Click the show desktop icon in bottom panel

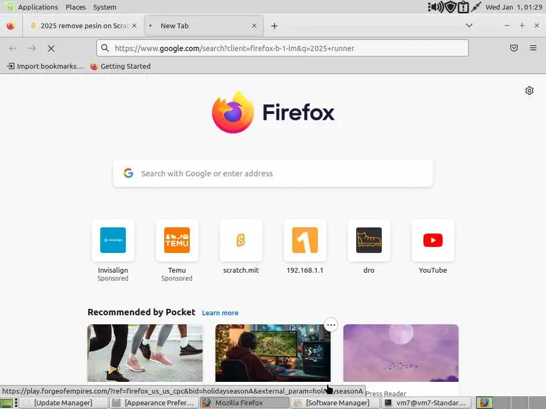click(x=6, y=403)
